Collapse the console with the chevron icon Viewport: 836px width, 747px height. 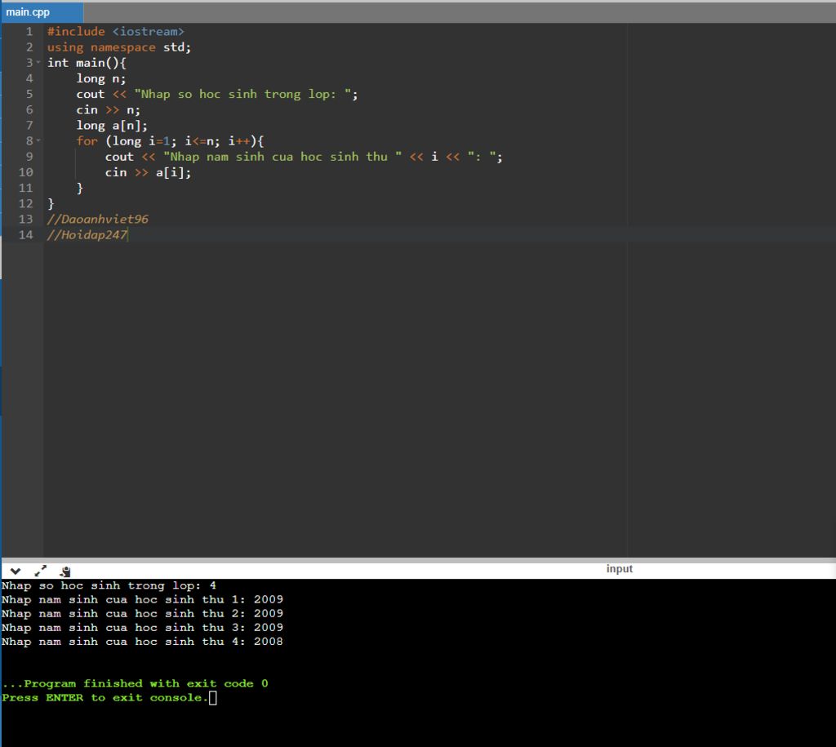click(16, 571)
